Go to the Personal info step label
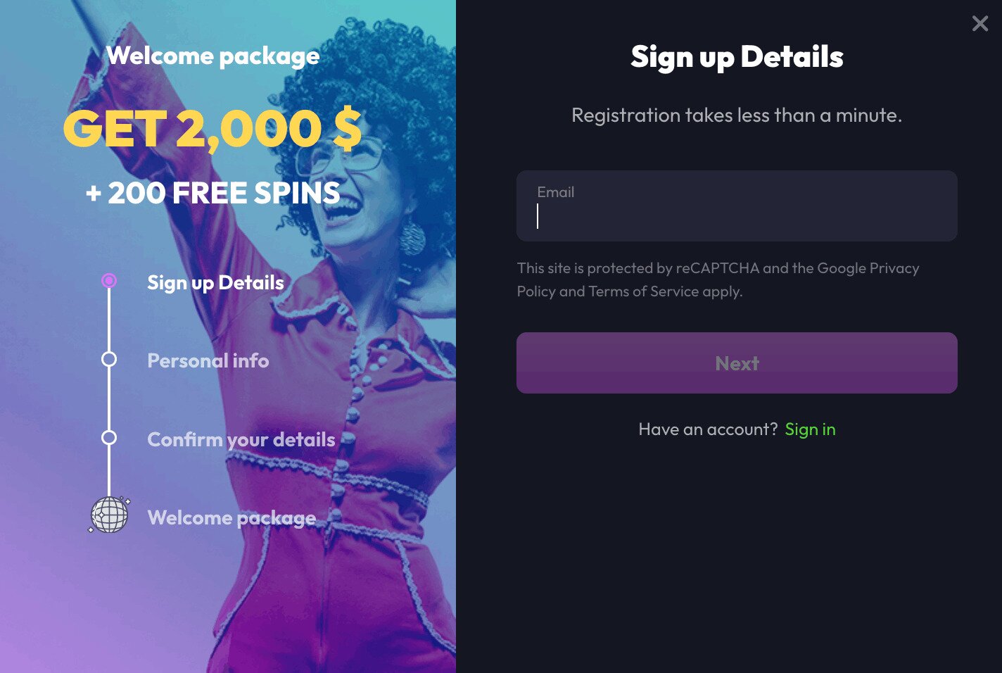Viewport: 1002px width, 673px height. click(208, 361)
